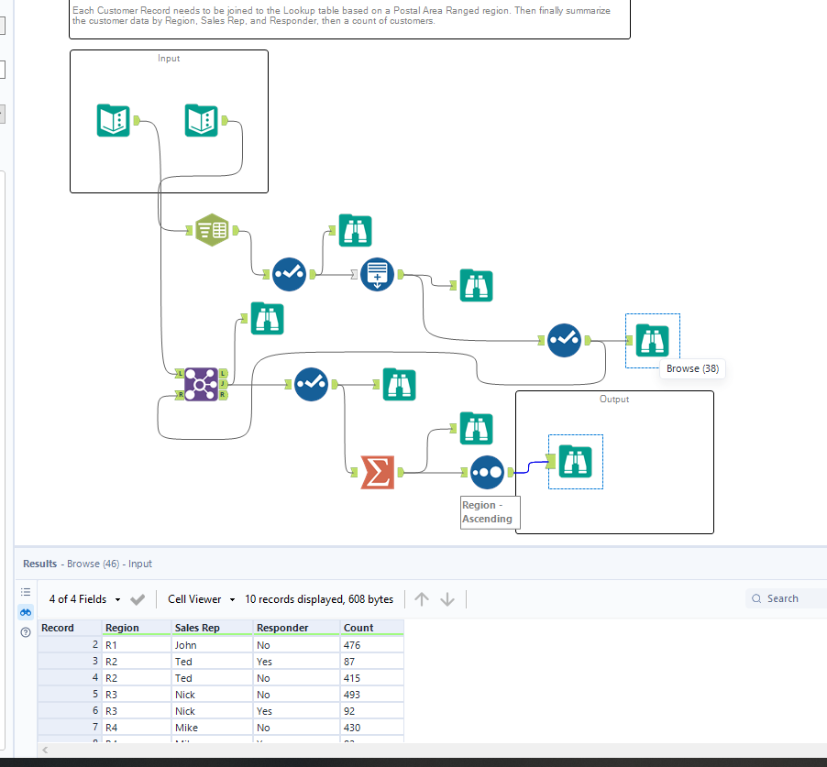The height and width of the screenshot is (767, 827).
Task: Open the Browse tool above the Record ID tool
Action: coord(355,230)
